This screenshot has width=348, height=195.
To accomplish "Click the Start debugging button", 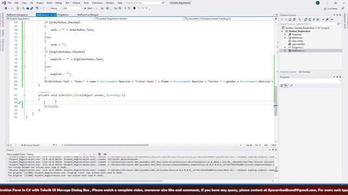I will click(x=88, y=9).
